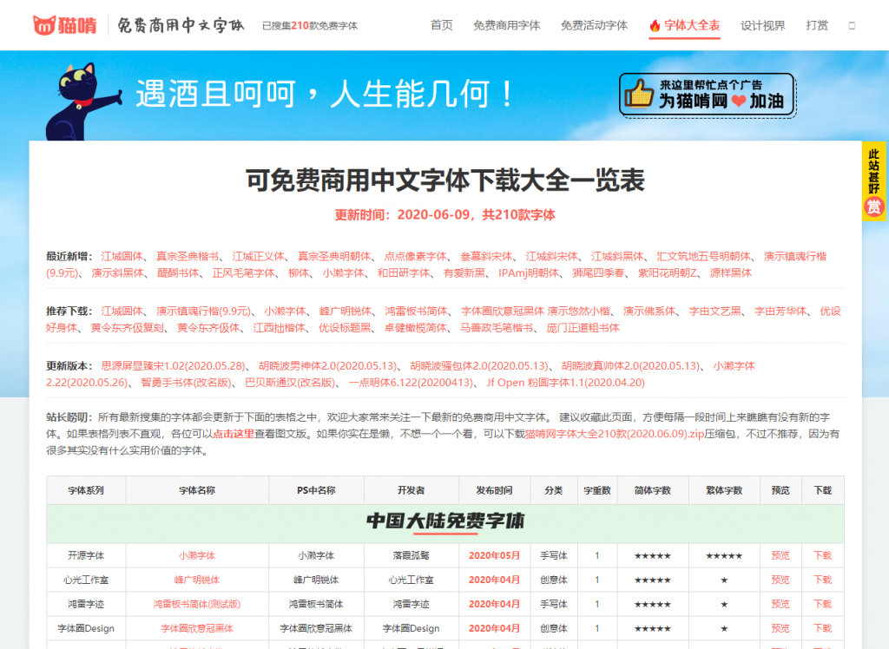Open the 演示佛系体 link

(649, 311)
